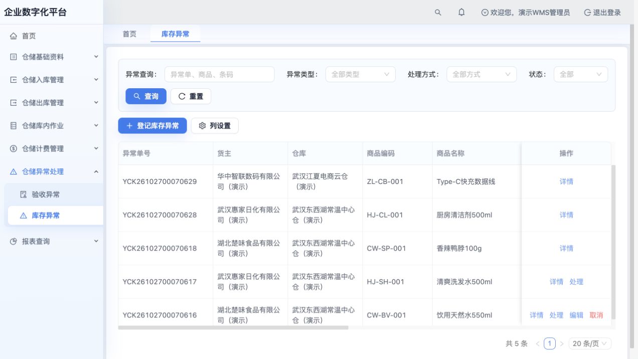Screen dimensions: 638x359
Task: Open the 状态 dropdown
Action: [x=581, y=74]
